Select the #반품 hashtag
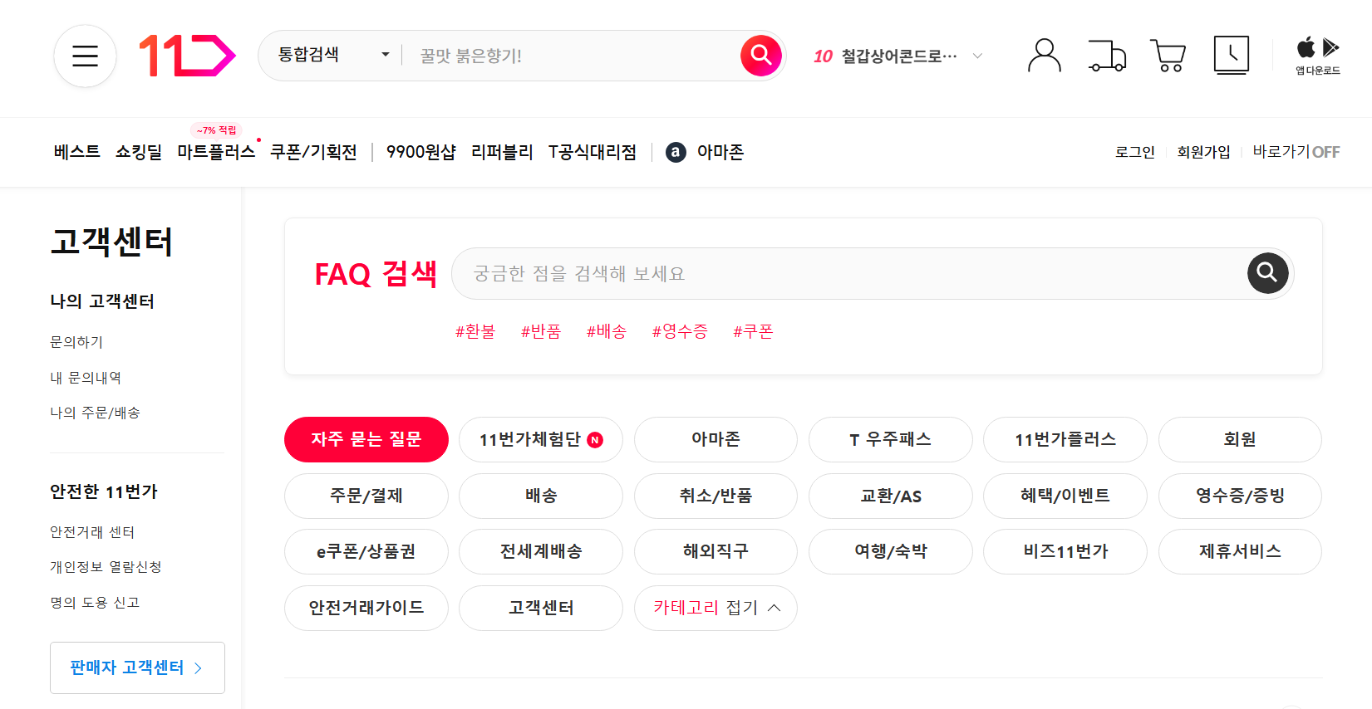 (541, 331)
